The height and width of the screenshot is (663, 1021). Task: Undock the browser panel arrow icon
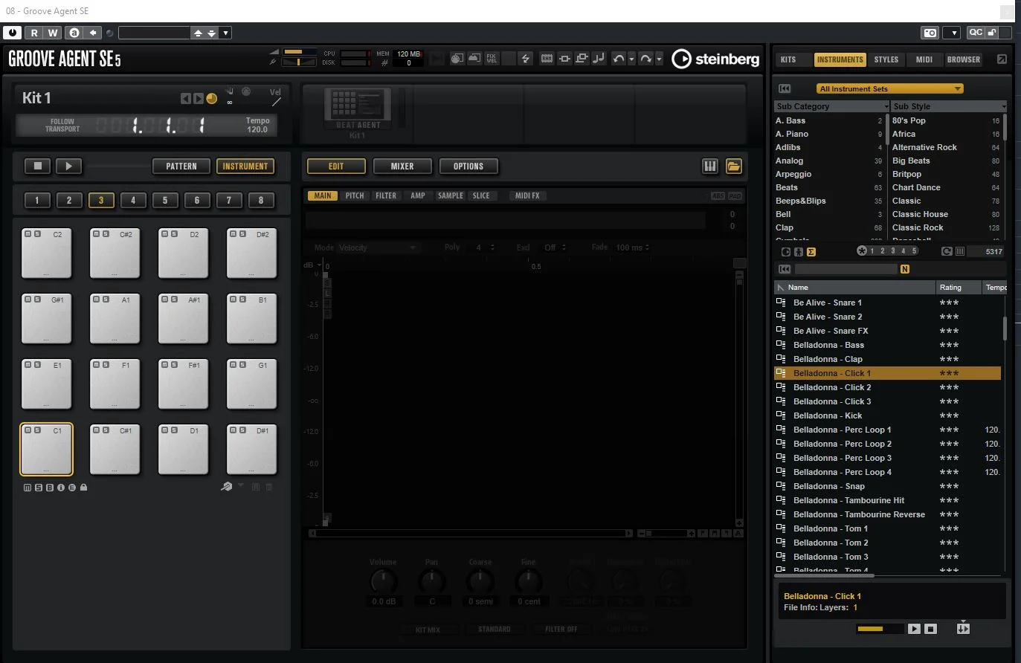pos(1002,59)
